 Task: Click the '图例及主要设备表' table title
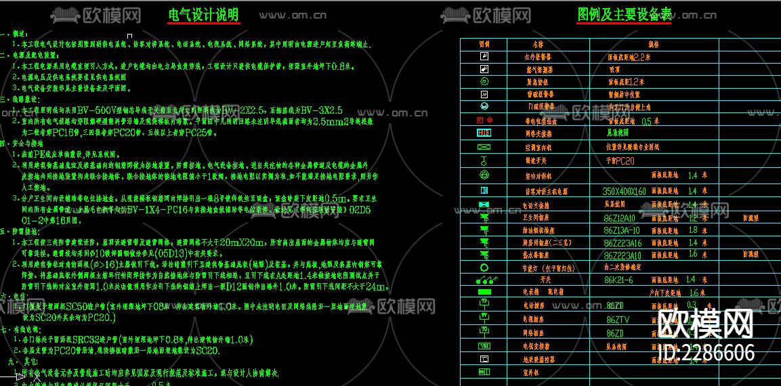pos(624,14)
